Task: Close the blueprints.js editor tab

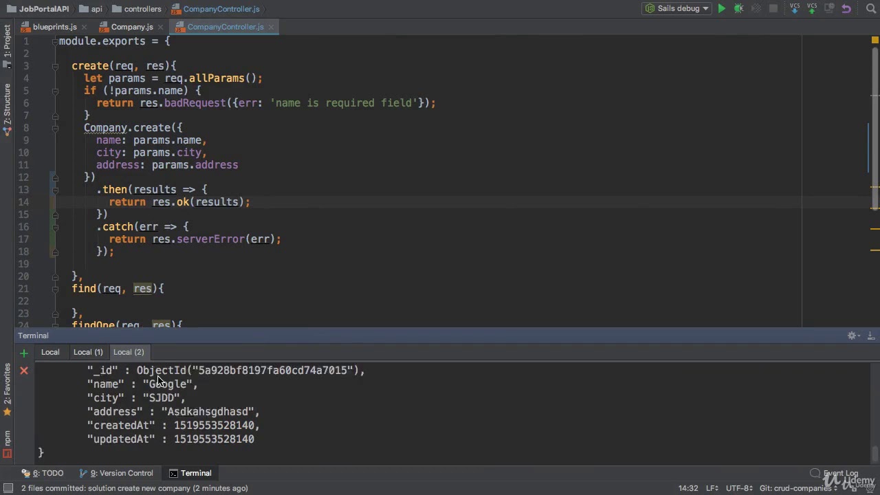Action: tap(84, 27)
